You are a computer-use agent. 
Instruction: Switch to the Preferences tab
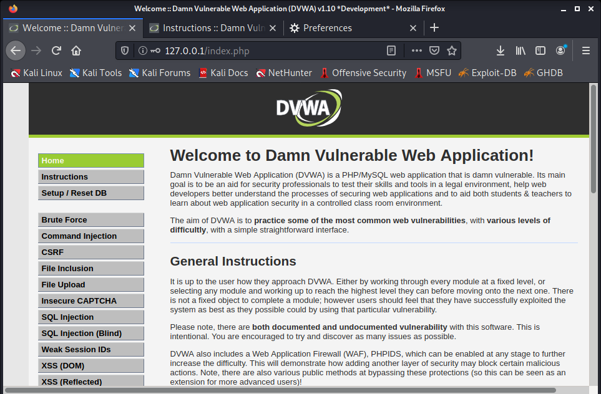[354, 28]
